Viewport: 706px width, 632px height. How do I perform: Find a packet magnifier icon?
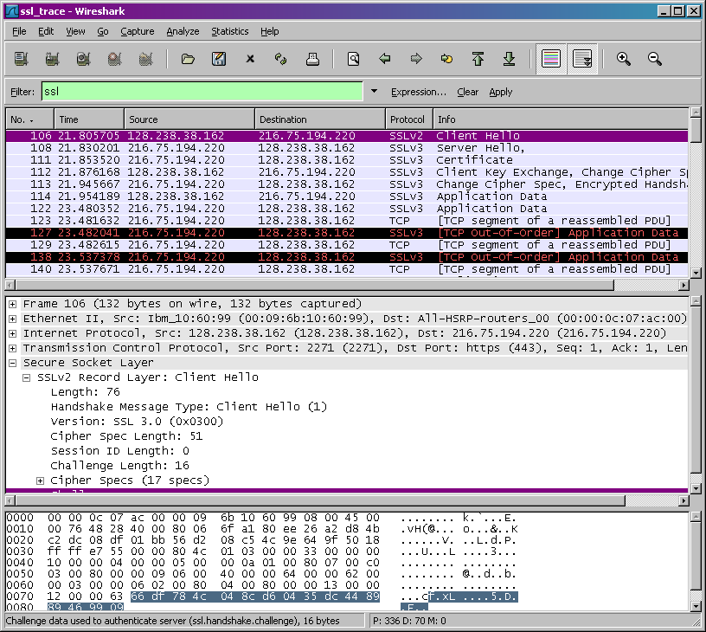354,59
